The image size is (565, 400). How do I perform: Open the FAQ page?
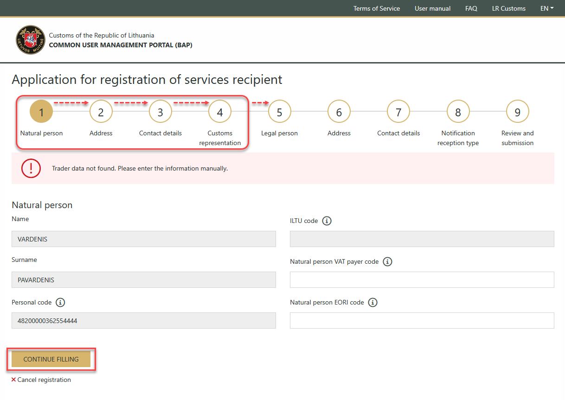[x=471, y=8]
